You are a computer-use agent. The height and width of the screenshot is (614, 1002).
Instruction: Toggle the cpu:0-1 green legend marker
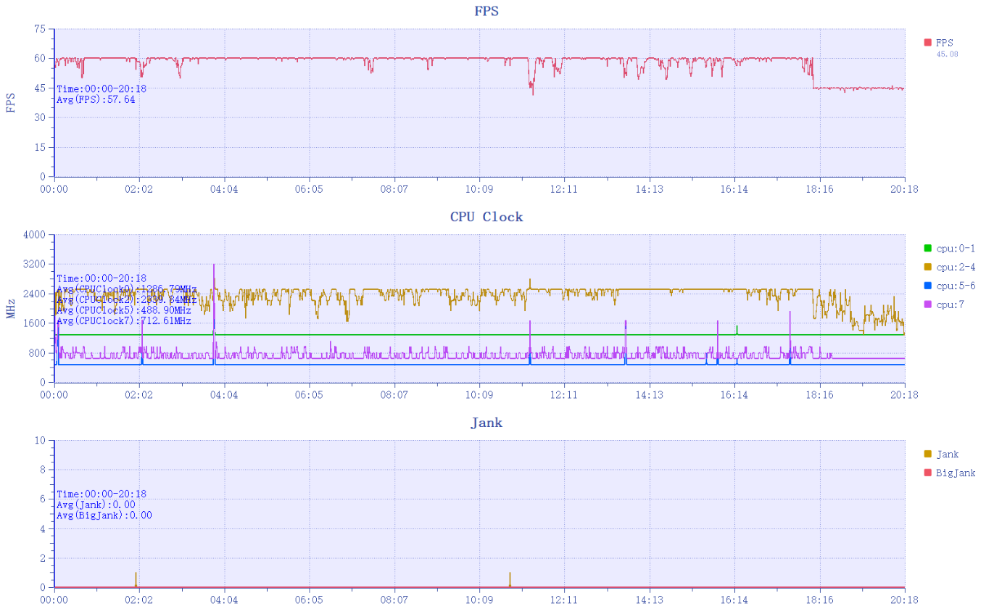click(928, 248)
